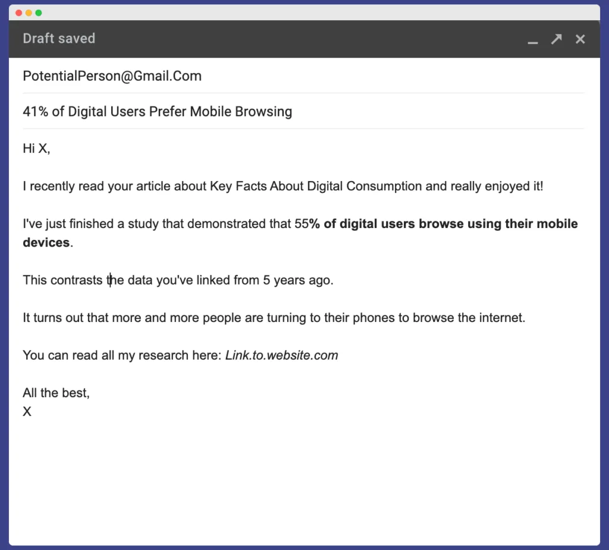Click the PotentialPerson@Gmail.Com recipient address

[112, 76]
